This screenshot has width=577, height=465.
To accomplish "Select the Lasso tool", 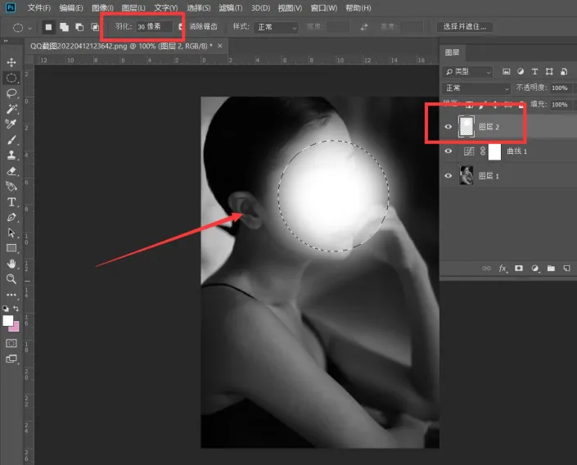I will [x=11, y=93].
